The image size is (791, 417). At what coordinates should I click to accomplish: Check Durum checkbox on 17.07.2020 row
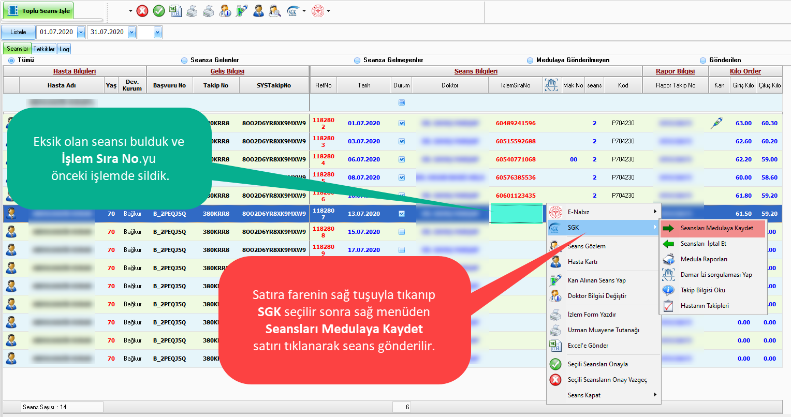402,250
